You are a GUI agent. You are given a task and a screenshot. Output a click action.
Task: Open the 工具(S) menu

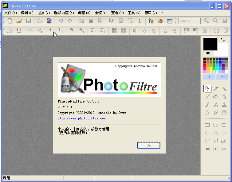point(134,13)
